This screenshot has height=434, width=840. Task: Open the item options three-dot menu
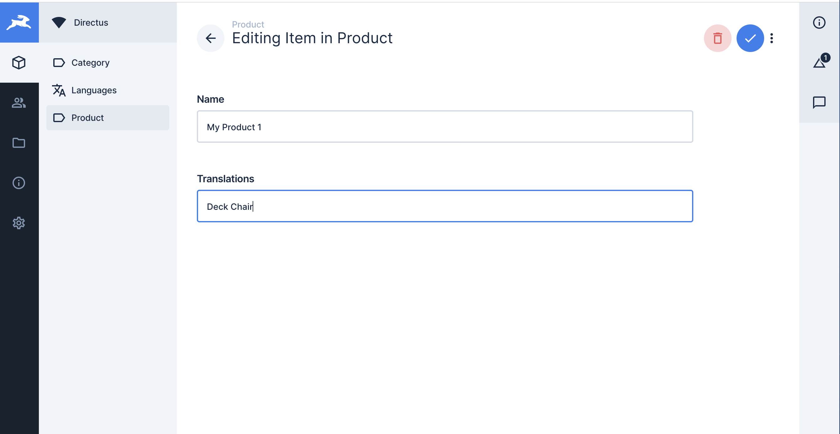point(772,38)
